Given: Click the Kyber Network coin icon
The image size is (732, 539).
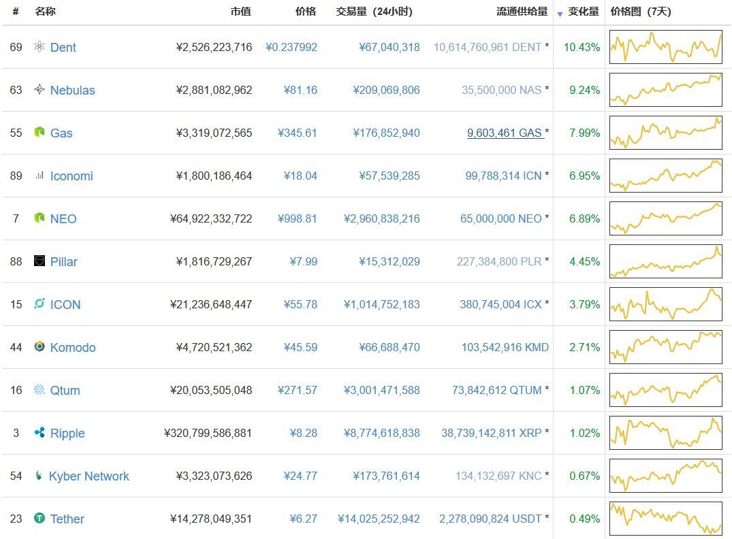Looking at the screenshot, I should pos(38,475).
